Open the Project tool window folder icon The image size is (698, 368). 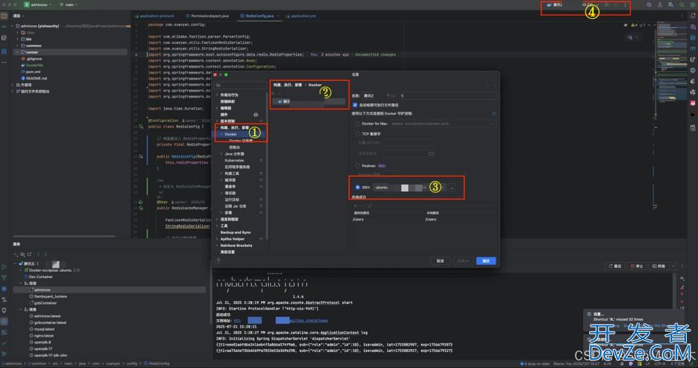[4, 15]
